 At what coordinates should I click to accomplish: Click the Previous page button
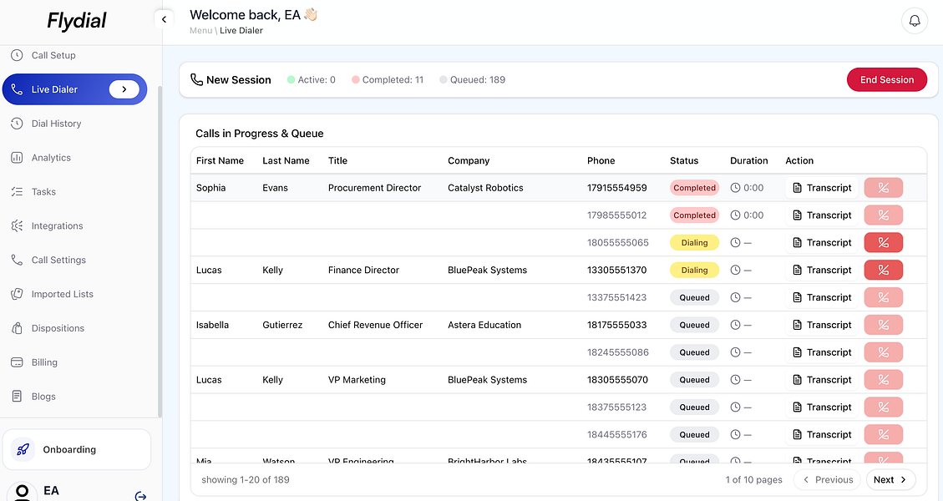(828, 479)
